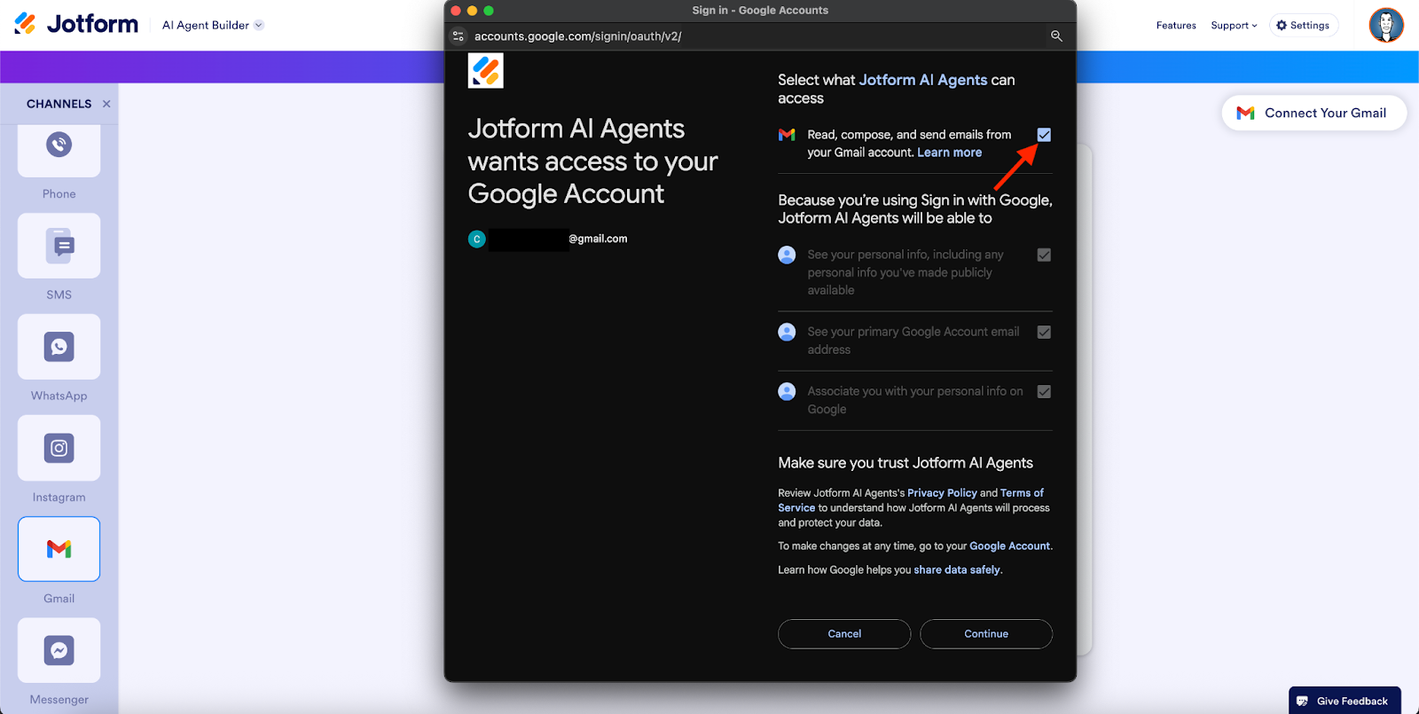Click the Give Feedback button

(x=1345, y=701)
